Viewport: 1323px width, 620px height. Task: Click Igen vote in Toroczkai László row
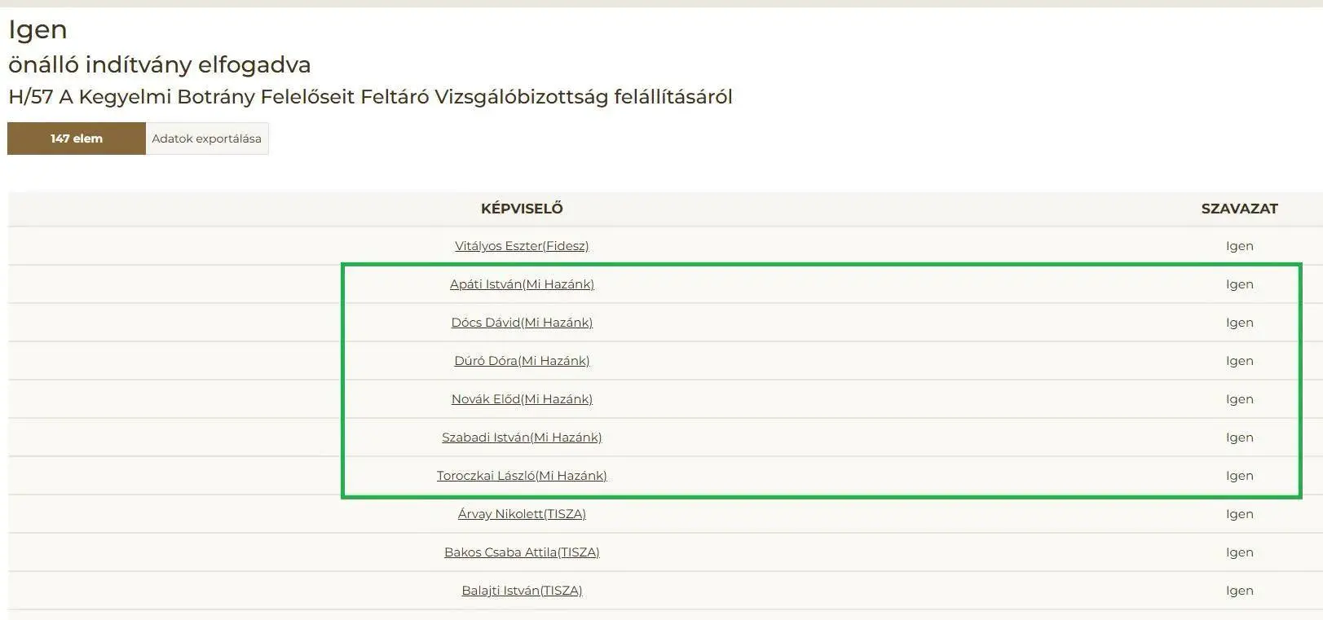(1239, 475)
